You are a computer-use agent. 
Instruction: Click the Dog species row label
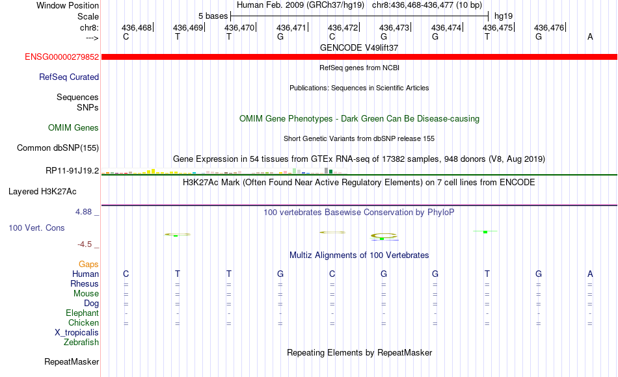[x=91, y=304]
